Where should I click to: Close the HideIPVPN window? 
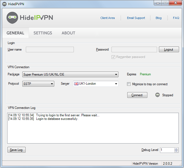175,3
